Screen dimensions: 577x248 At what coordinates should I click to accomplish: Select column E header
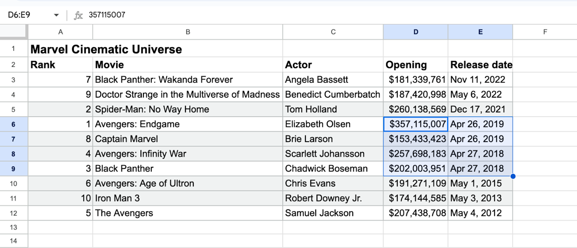pos(480,32)
